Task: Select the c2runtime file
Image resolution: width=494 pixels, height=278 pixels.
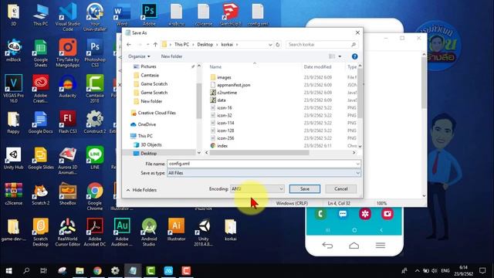Action: [227, 93]
